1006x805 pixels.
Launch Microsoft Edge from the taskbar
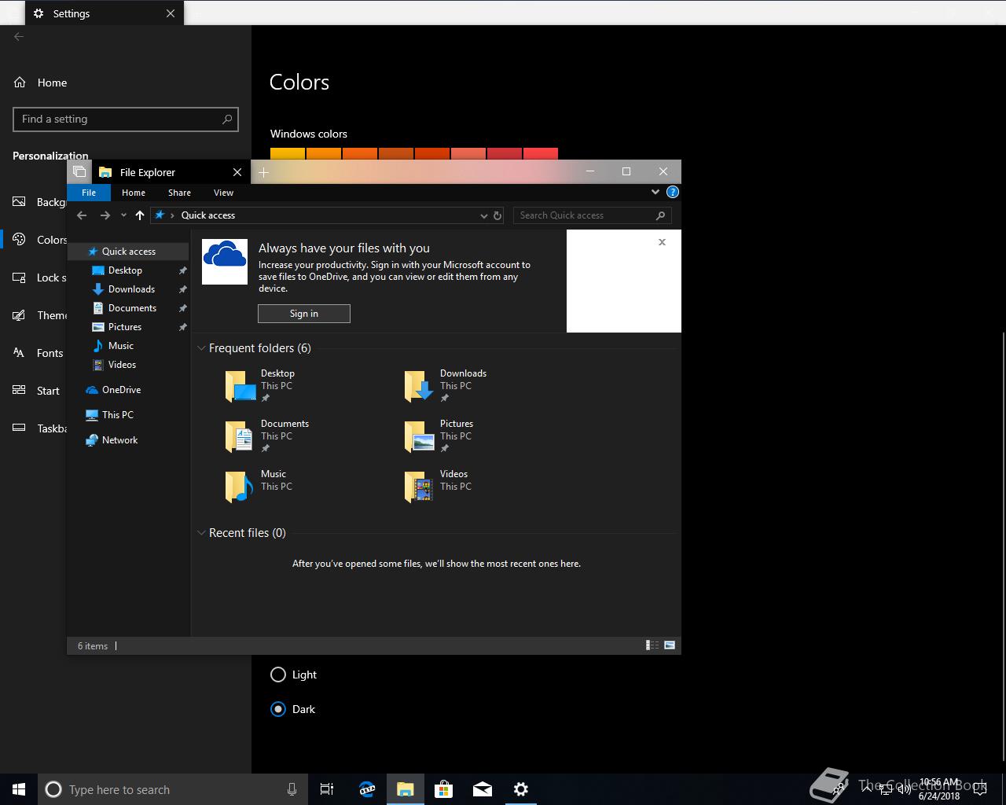pos(367,789)
